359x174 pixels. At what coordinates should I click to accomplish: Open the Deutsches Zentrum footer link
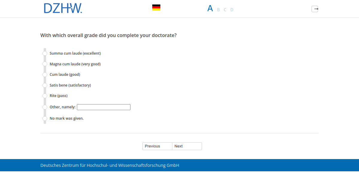(109, 165)
